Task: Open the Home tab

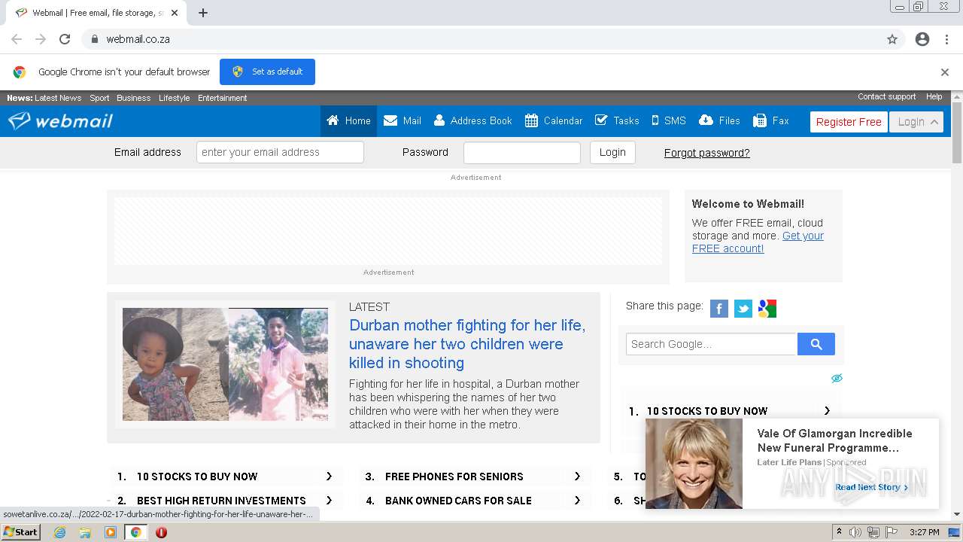Action: point(348,121)
